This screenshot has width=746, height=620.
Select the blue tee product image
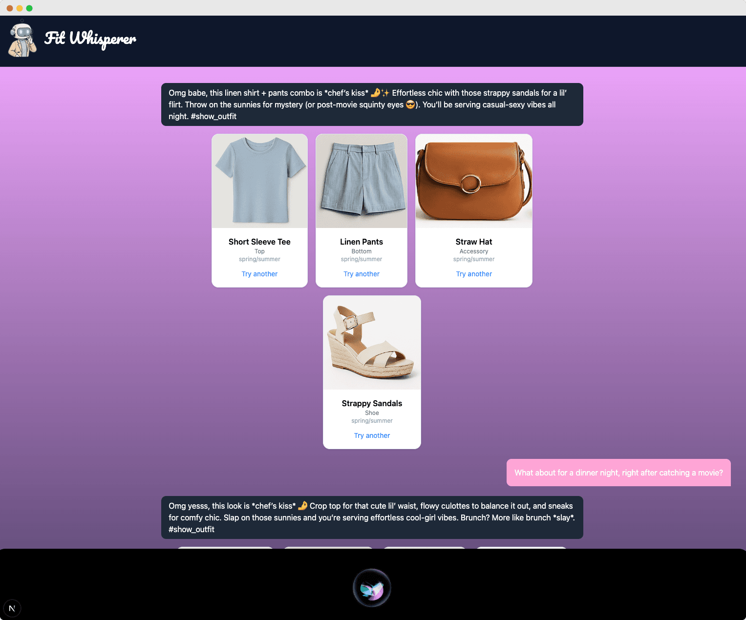pyautogui.click(x=259, y=181)
